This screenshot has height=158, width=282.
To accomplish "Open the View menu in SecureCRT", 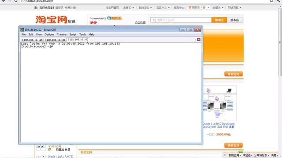I will [x=39, y=34].
